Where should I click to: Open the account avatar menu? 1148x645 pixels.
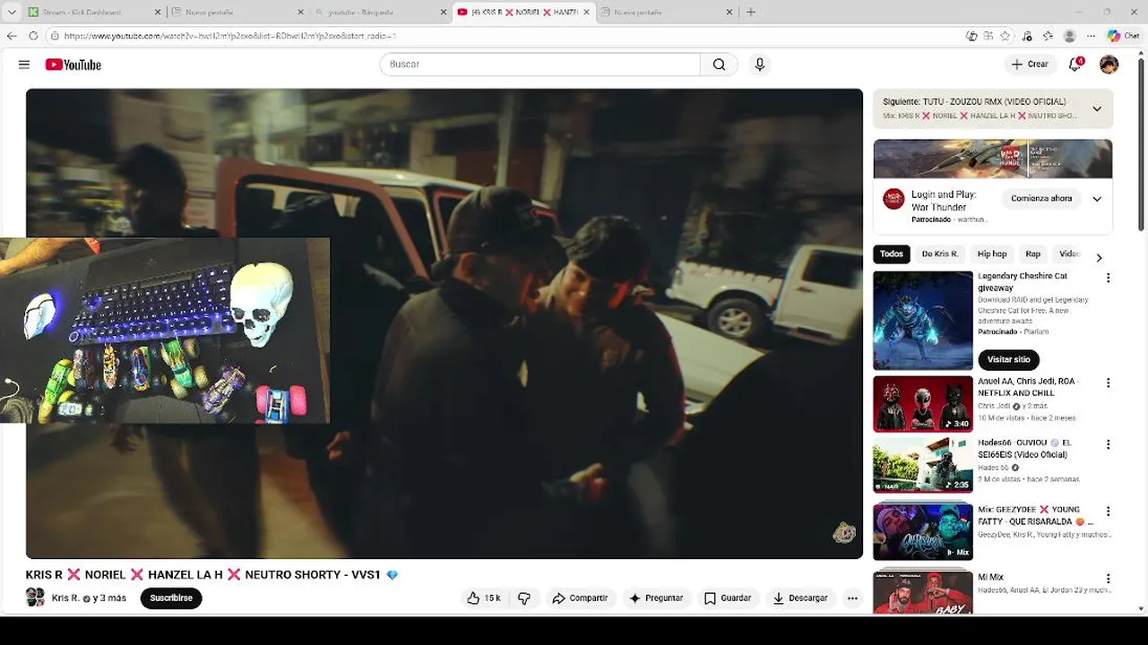(x=1109, y=64)
